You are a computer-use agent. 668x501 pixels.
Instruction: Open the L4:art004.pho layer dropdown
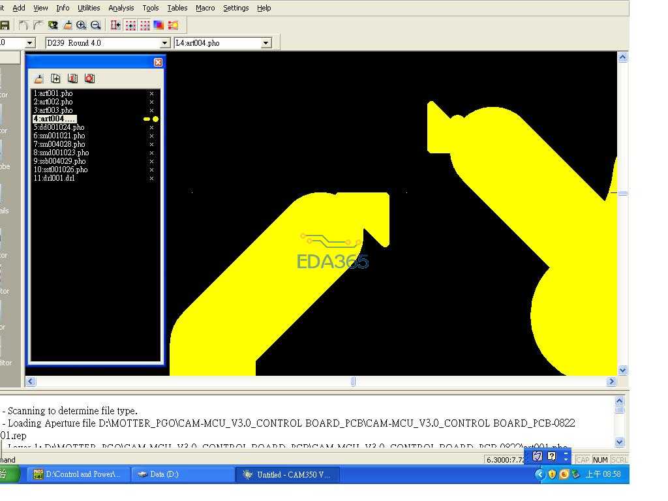(266, 43)
